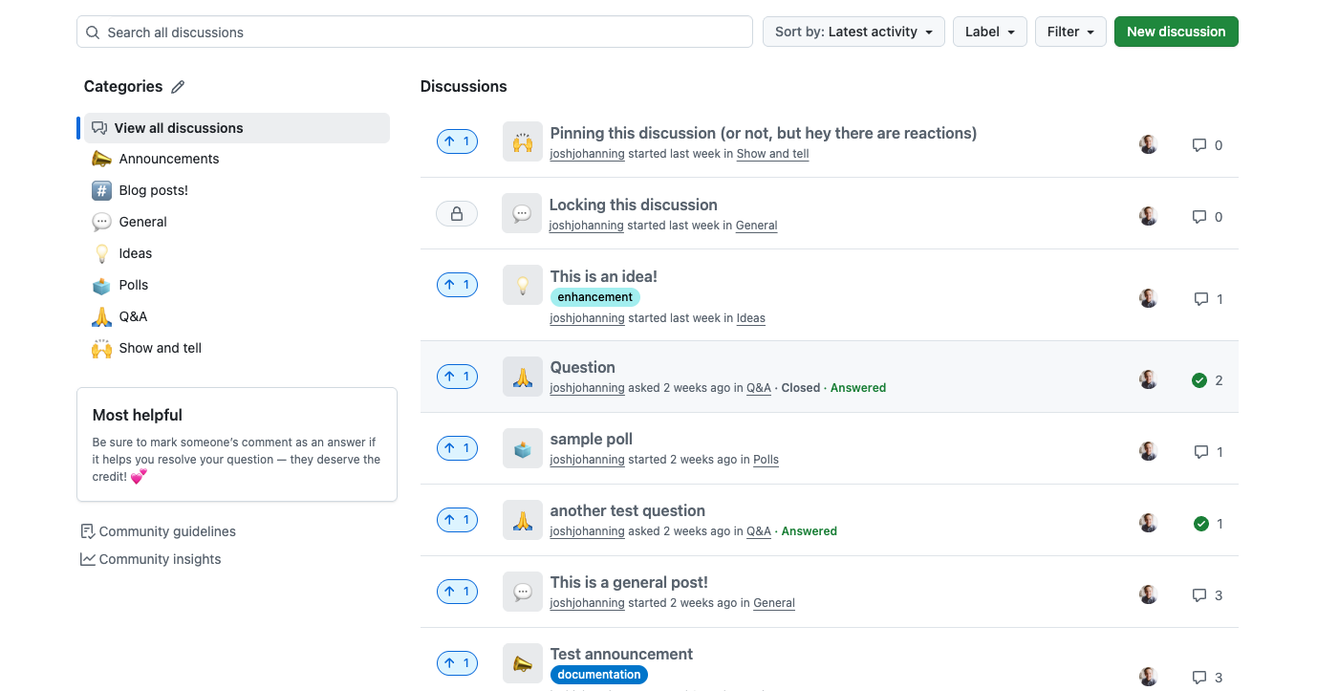Switch to the Show and tell category
Viewport: 1317px width, 691px height.
click(x=160, y=347)
